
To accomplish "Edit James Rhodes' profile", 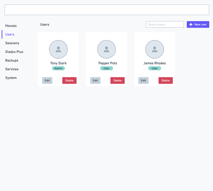I will [x=143, y=80].
